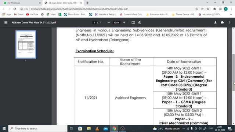
Task: Download the PDF file
Action: click(x=216, y=22)
